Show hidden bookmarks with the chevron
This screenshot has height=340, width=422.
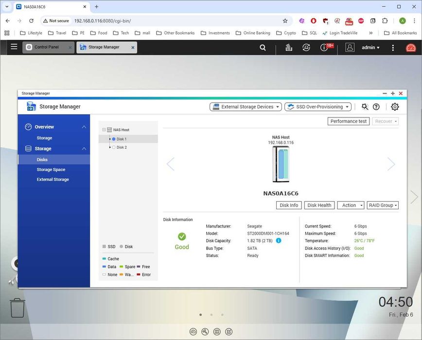371,33
